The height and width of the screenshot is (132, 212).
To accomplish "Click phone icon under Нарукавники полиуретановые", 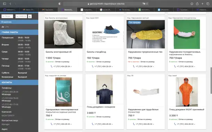I will tap(175, 66).
